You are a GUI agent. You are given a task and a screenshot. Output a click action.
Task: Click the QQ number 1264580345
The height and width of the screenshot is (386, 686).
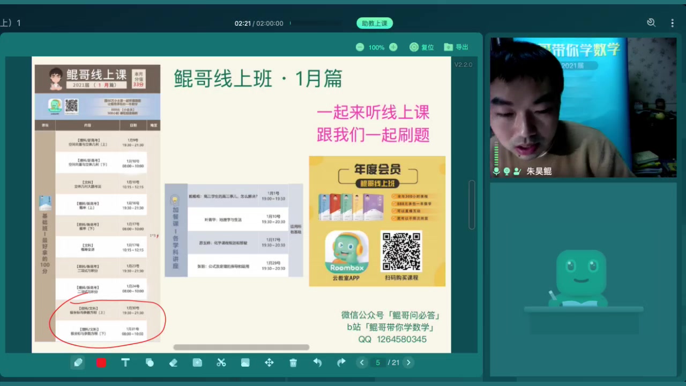(x=402, y=339)
